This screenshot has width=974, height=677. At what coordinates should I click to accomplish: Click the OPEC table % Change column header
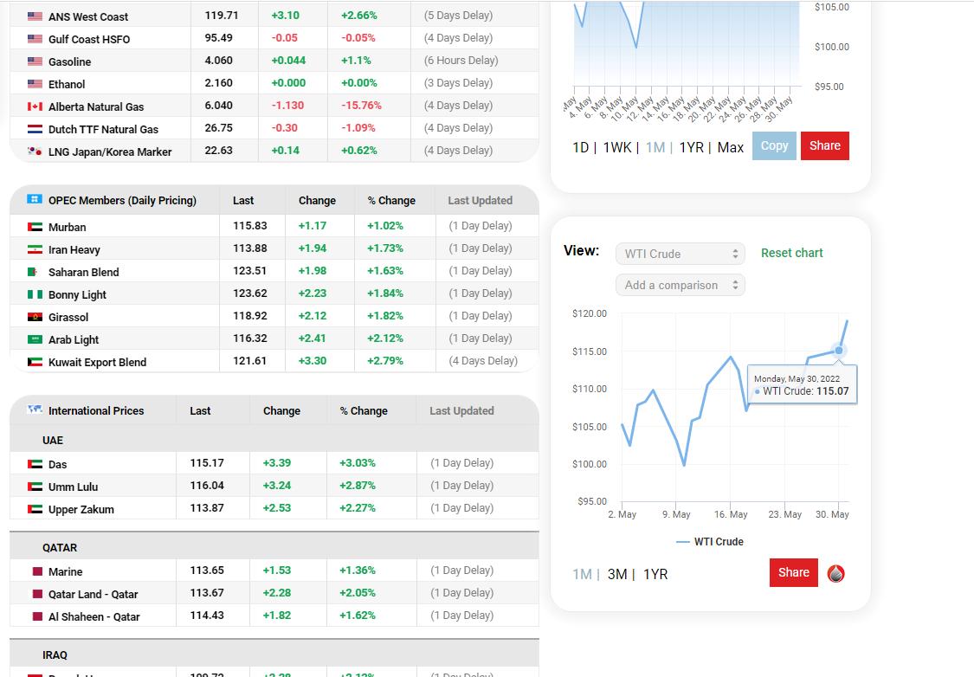coord(391,201)
